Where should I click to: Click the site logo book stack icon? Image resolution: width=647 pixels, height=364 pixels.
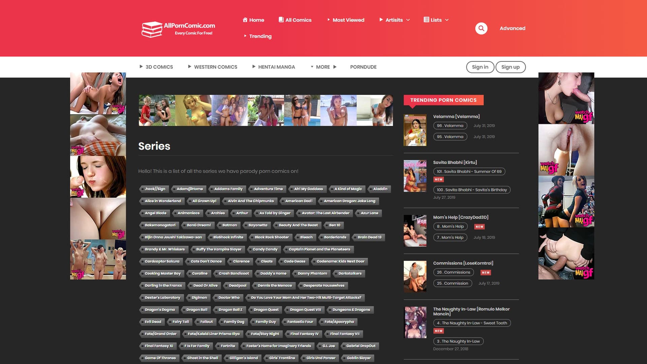click(x=152, y=29)
